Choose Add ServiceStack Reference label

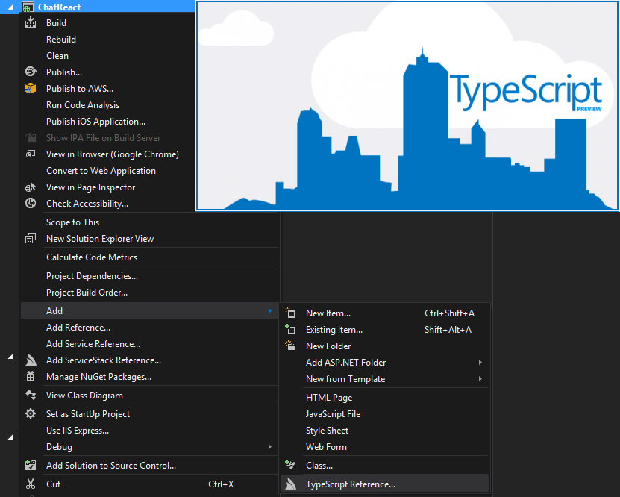(x=104, y=360)
